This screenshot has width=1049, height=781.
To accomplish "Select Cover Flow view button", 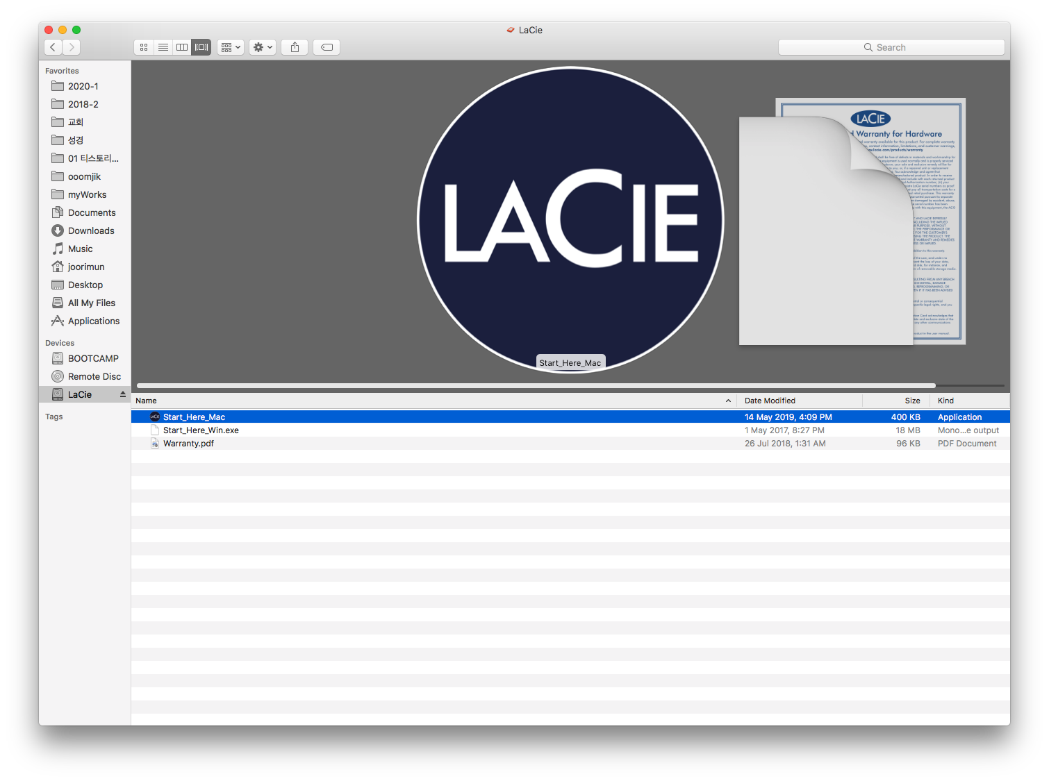I will coord(201,47).
